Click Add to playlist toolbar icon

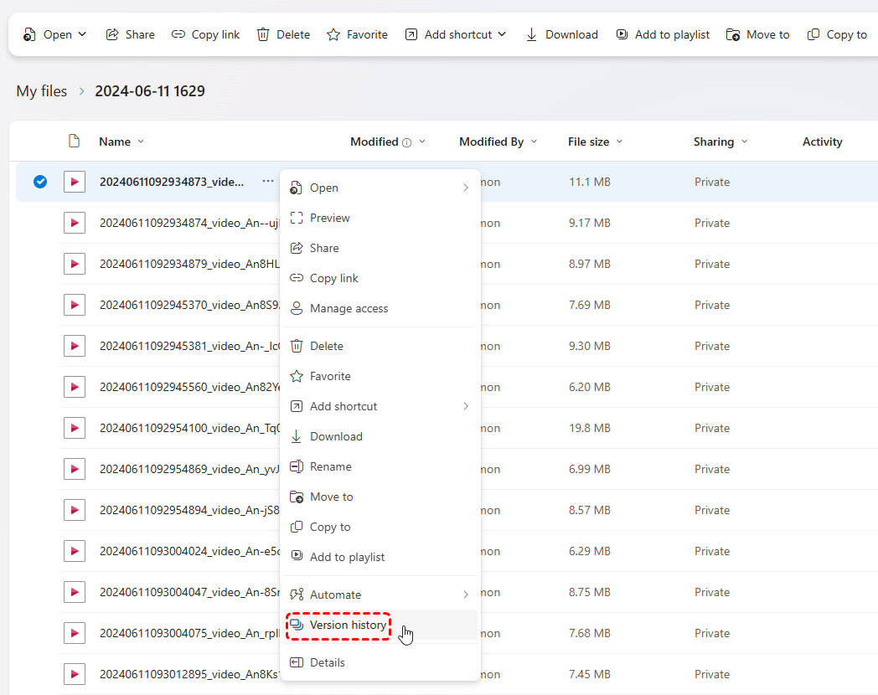[622, 34]
